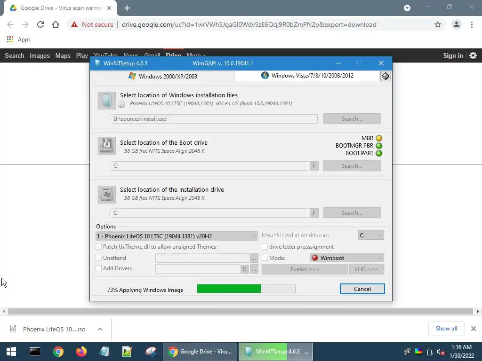Viewport: 482px width, 361px height.
Task: Click the F format button beside Installation drive field
Action: click(x=314, y=213)
